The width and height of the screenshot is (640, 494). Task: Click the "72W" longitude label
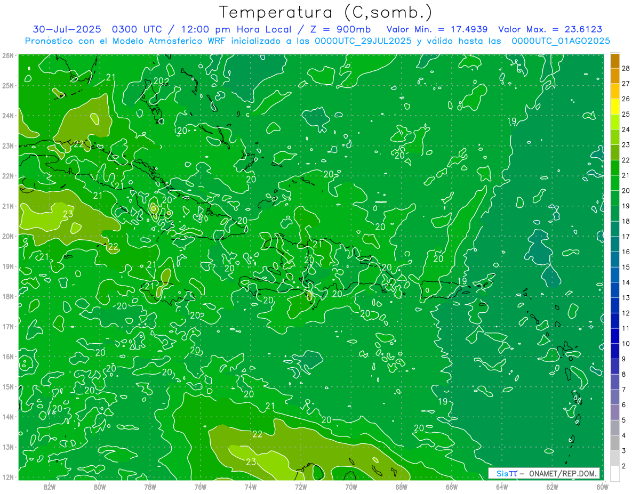tap(301, 487)
